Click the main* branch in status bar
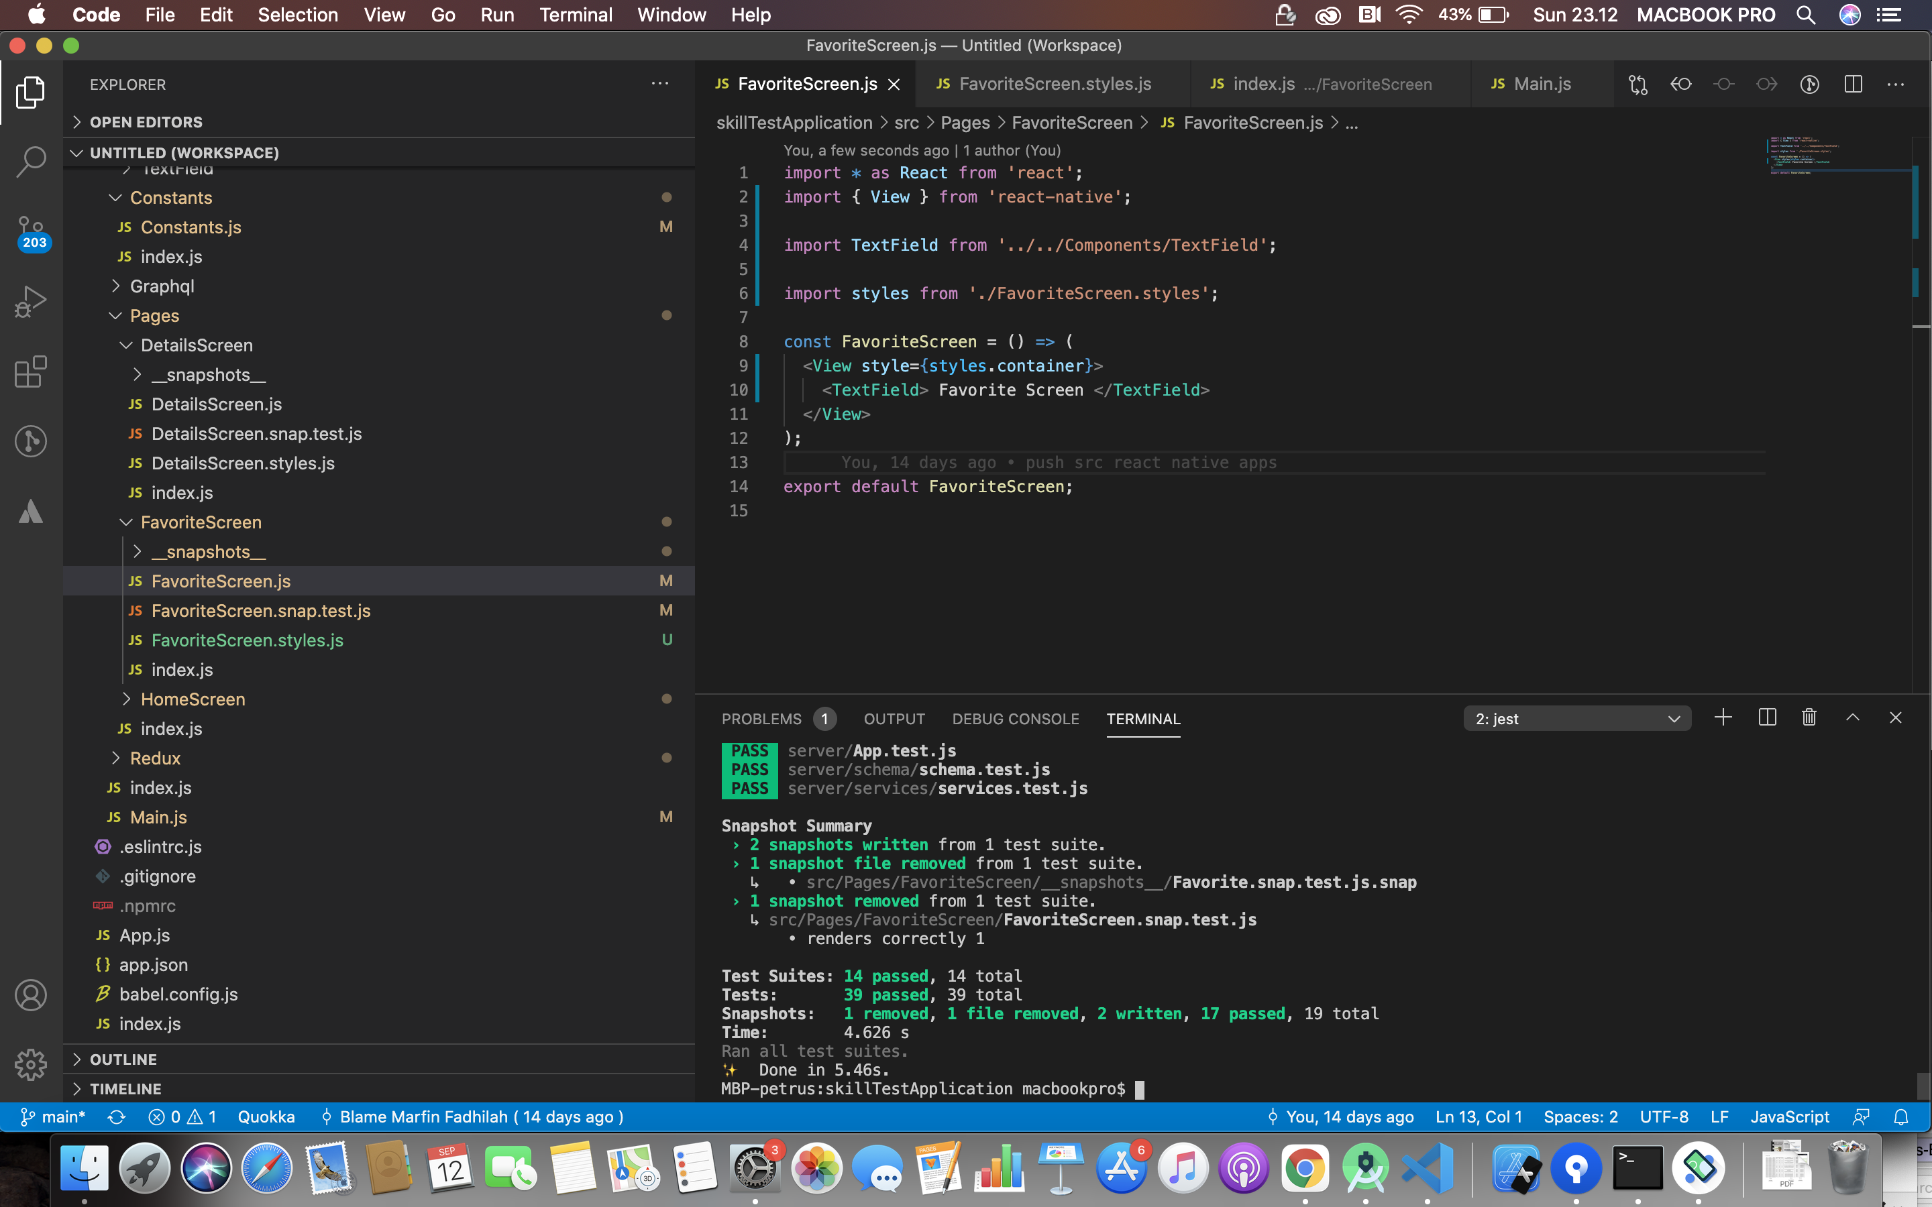 53,1116
